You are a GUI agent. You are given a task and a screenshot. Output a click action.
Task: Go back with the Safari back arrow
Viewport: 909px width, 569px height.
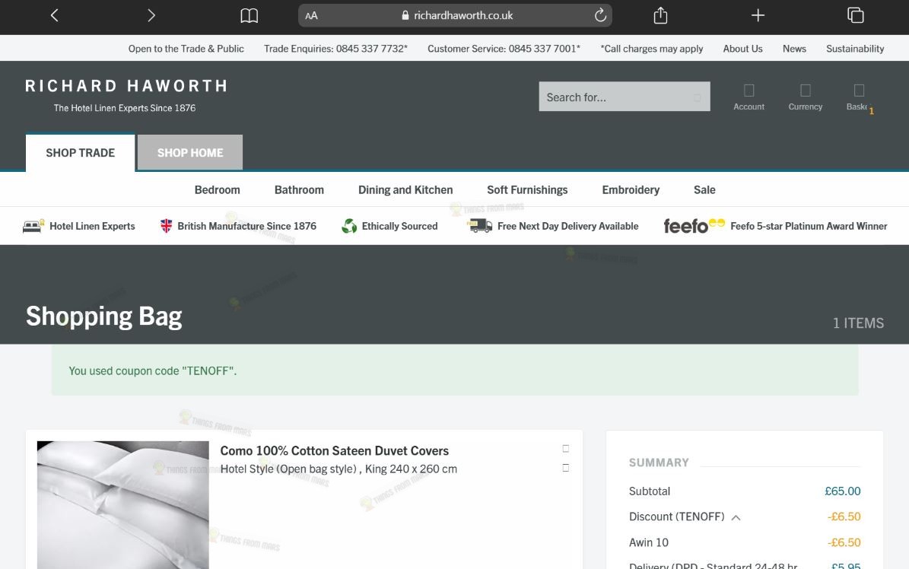tap(55, 15)
